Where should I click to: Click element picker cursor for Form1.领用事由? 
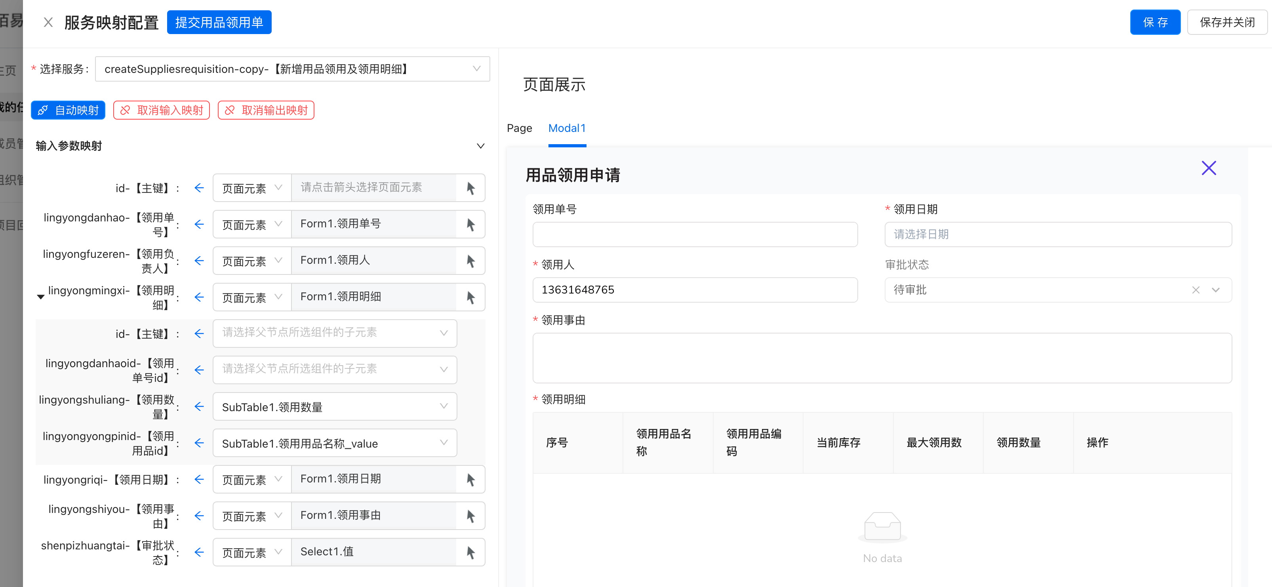[x=470, y=516]
